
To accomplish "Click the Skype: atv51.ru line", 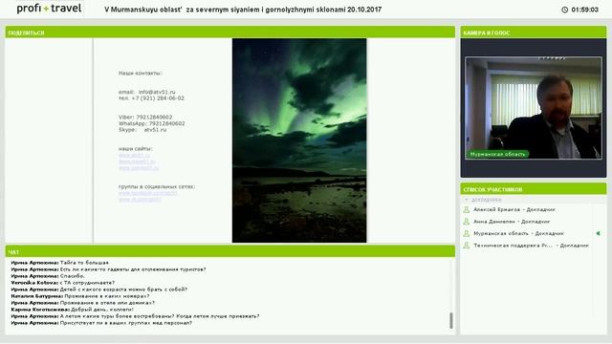I will pos(142,130).
